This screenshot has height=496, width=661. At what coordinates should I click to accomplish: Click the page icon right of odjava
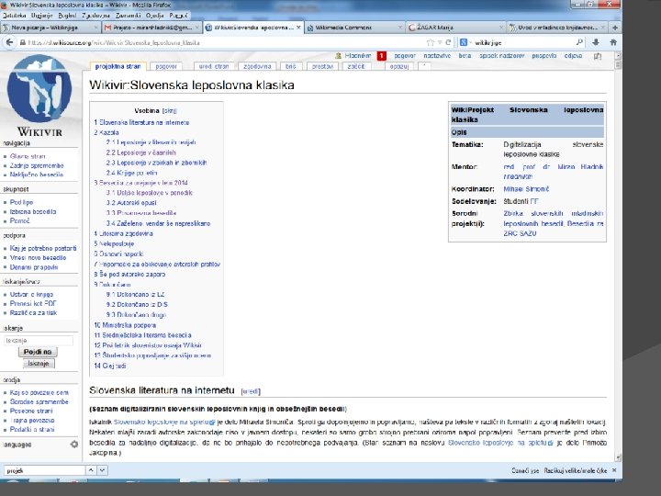click(598, 56)
